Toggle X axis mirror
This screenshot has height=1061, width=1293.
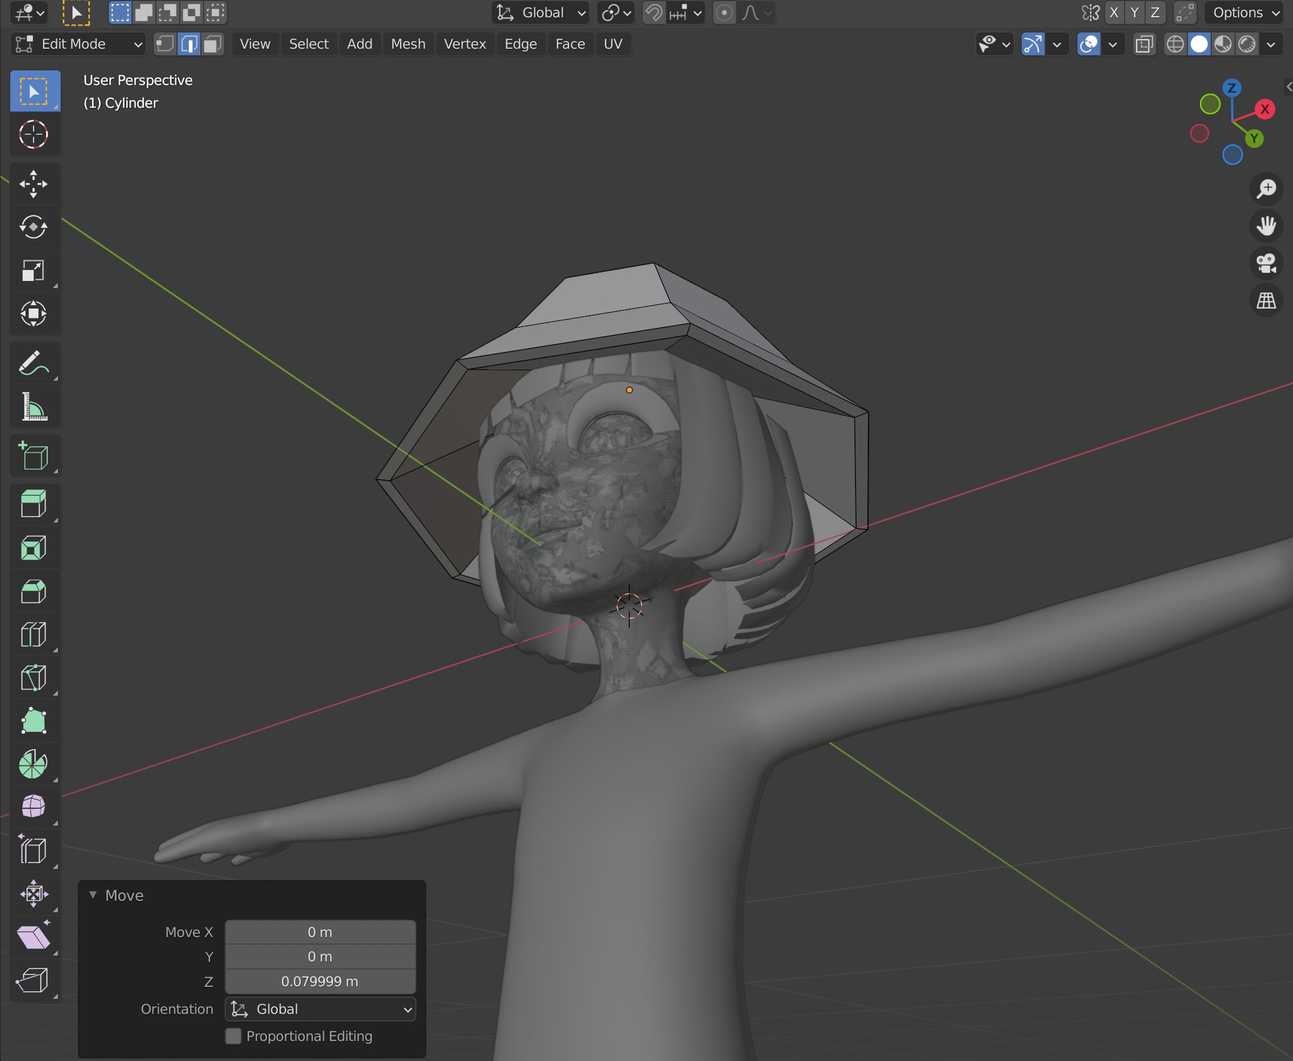(1114, 12)
